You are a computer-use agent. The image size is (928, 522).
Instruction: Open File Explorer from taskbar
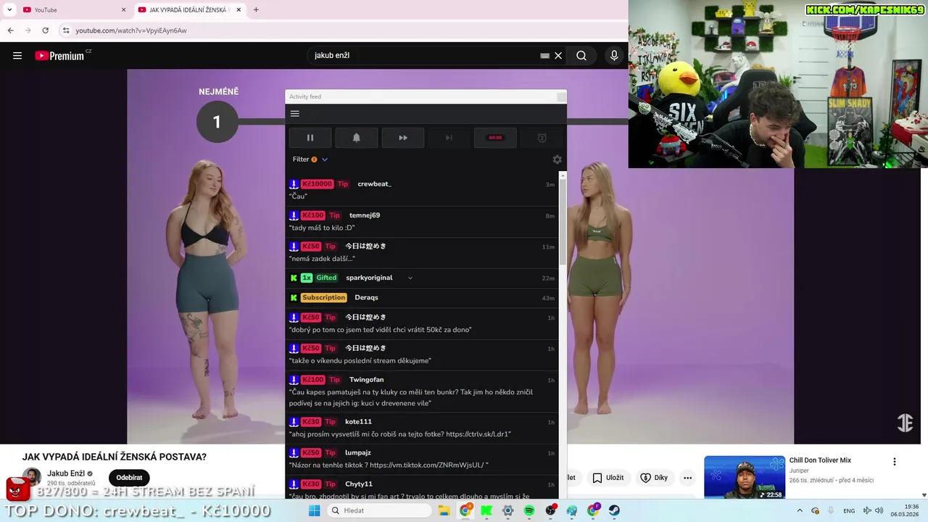pyautogui.click(x=444, y=510)
